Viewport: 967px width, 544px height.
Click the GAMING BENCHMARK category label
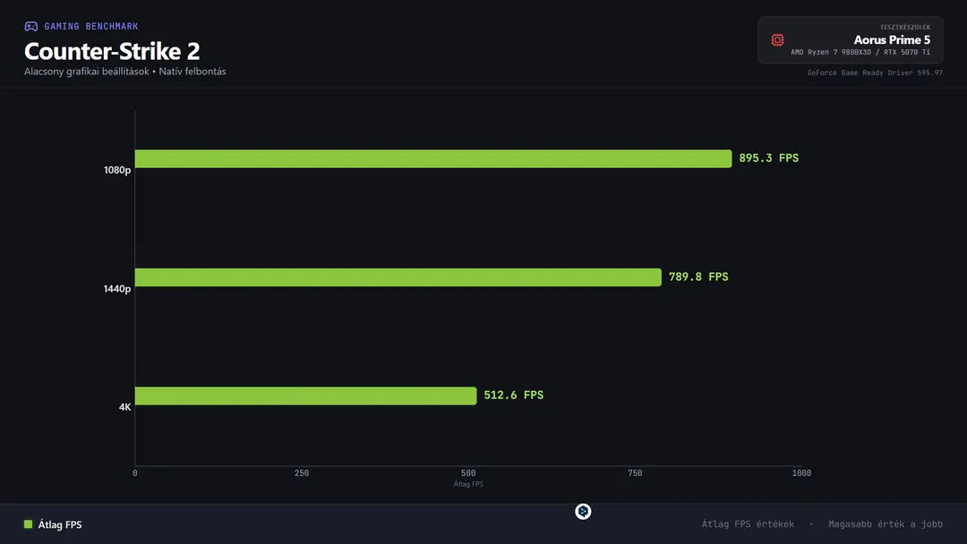coord(91,27)
